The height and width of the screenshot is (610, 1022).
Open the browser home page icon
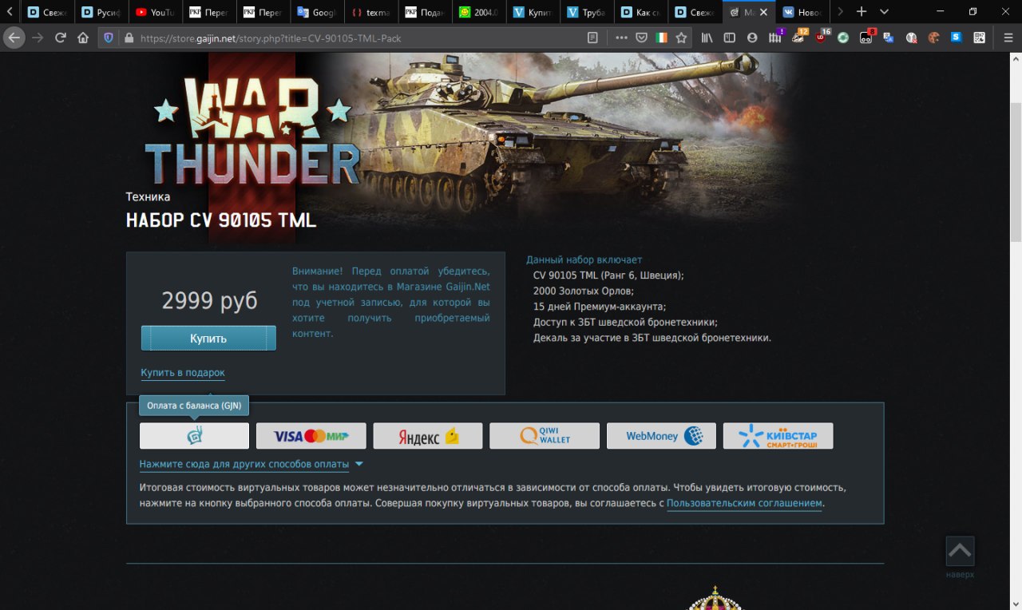coord(83,38)
